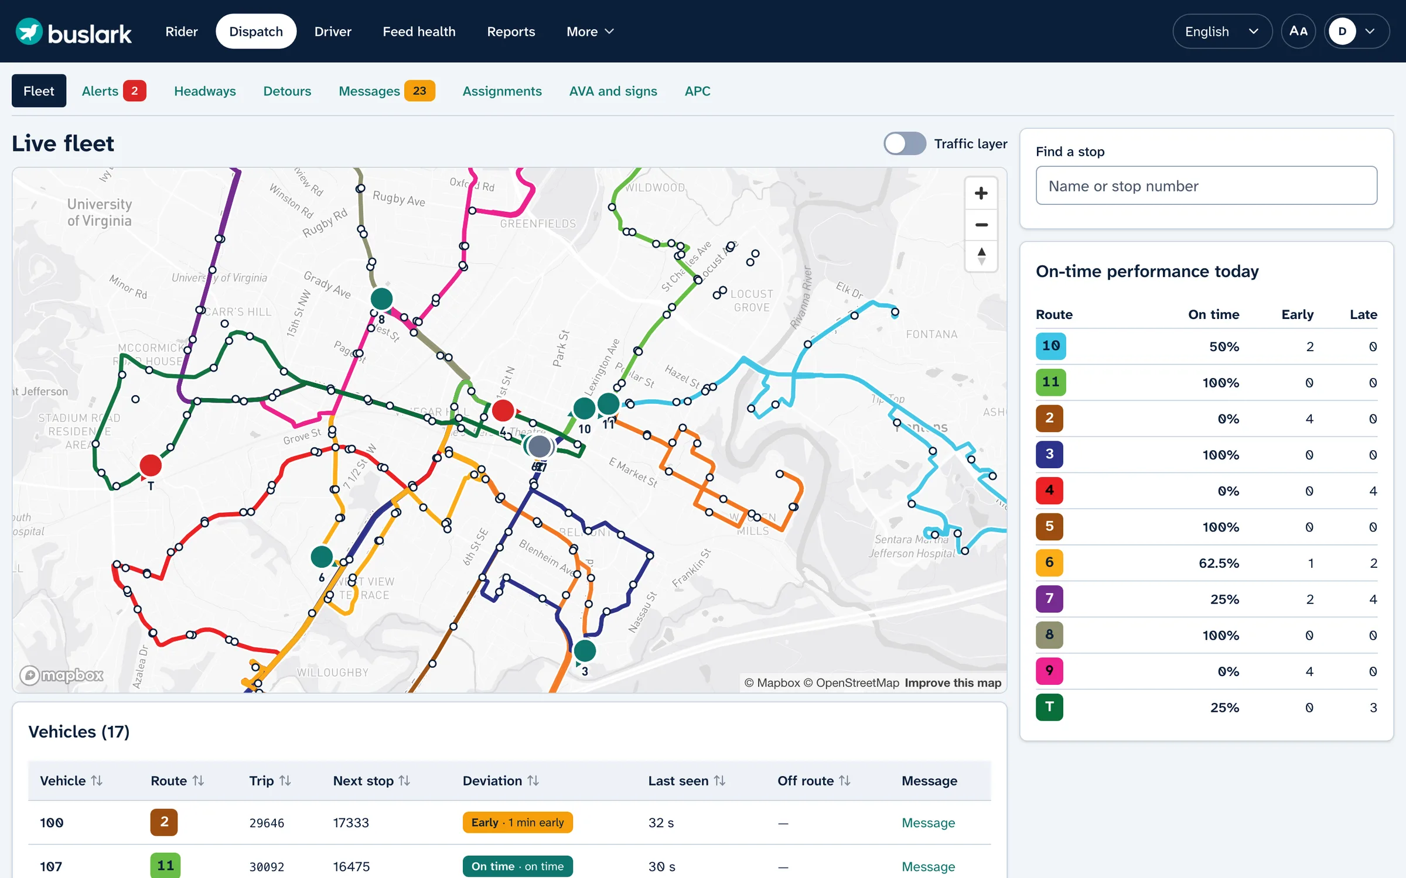1406x878 pixels.
Task: Click the On time status pill
Action: coord(517,866)
